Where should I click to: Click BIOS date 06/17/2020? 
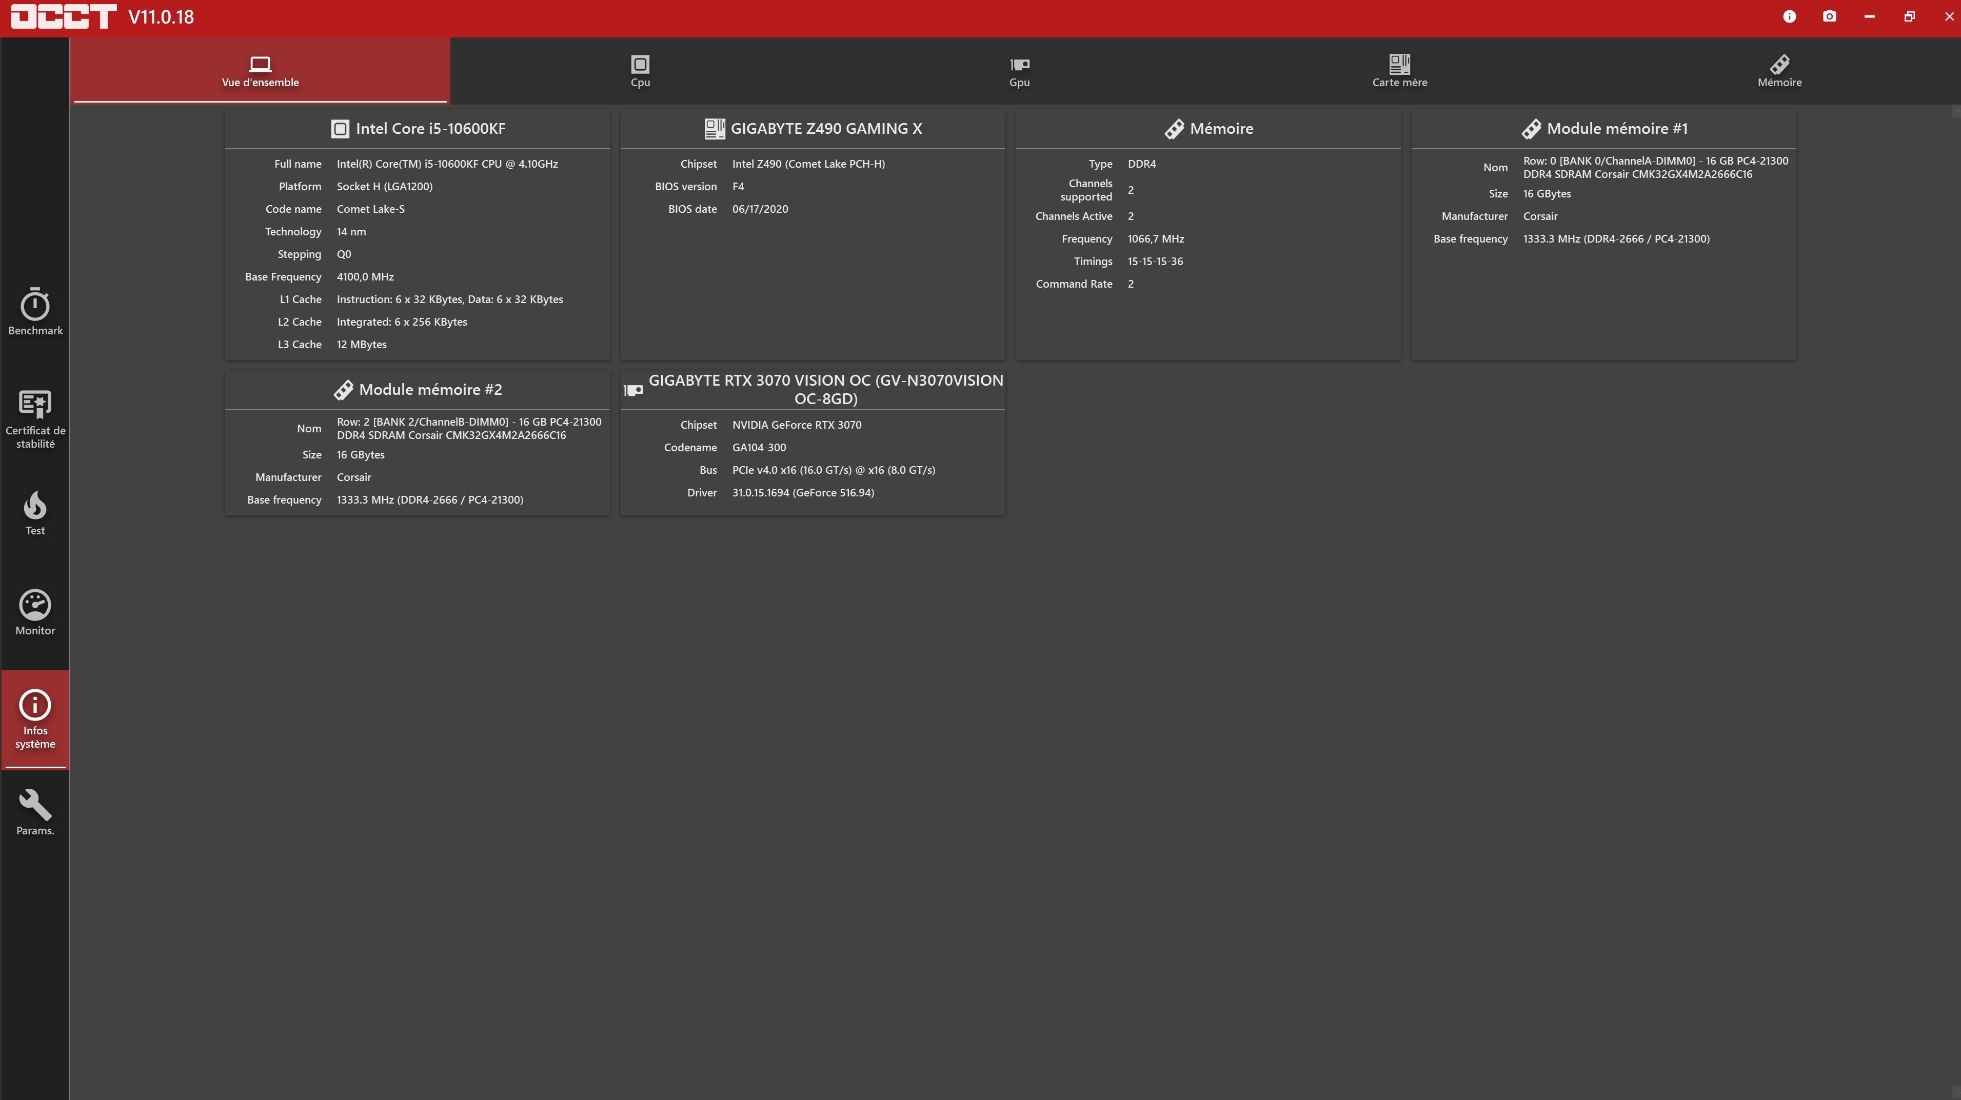click(x=760, y=209)
